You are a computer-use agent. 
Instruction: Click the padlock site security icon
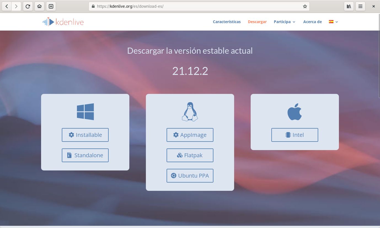pos(93,6)
